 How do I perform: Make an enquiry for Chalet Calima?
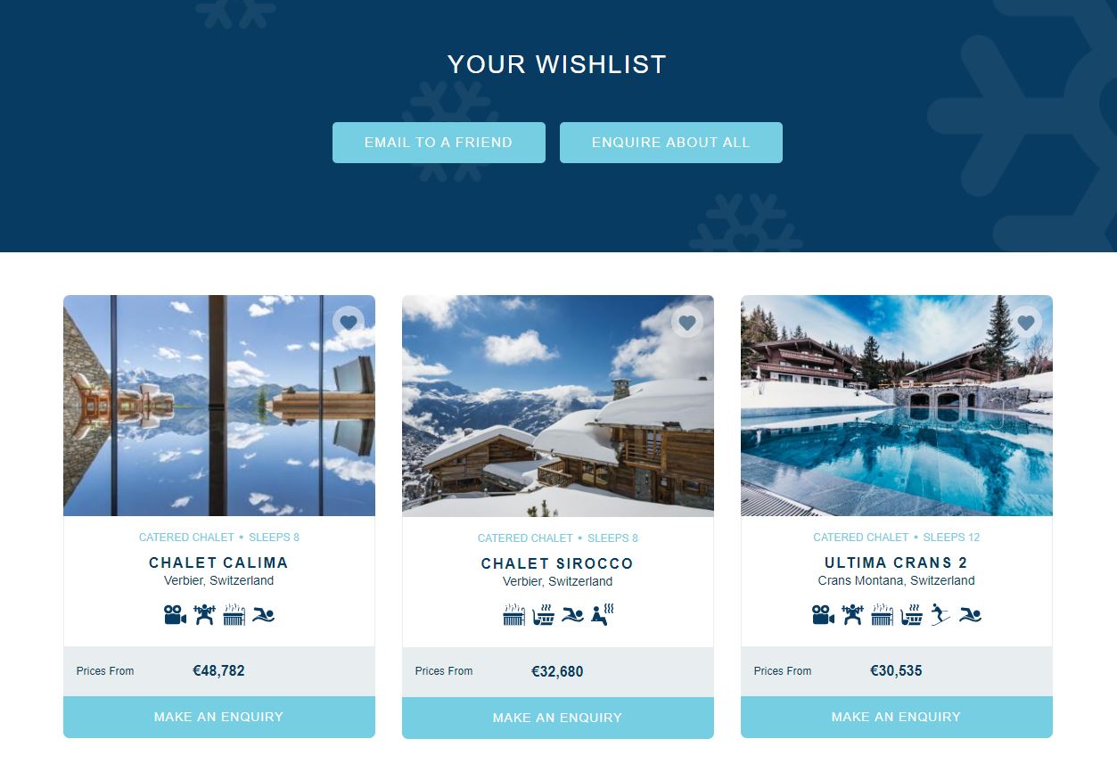219,717
